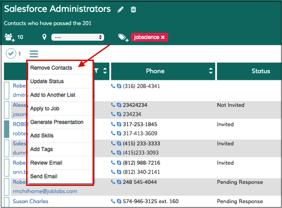
Task: Call (316) 208-4341 with phone icon
Action: pyautogui.click(x=113, y=86)
